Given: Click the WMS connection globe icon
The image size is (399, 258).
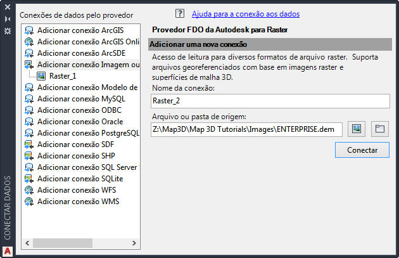Looking at the screenshot, I should tap(29, 202).
